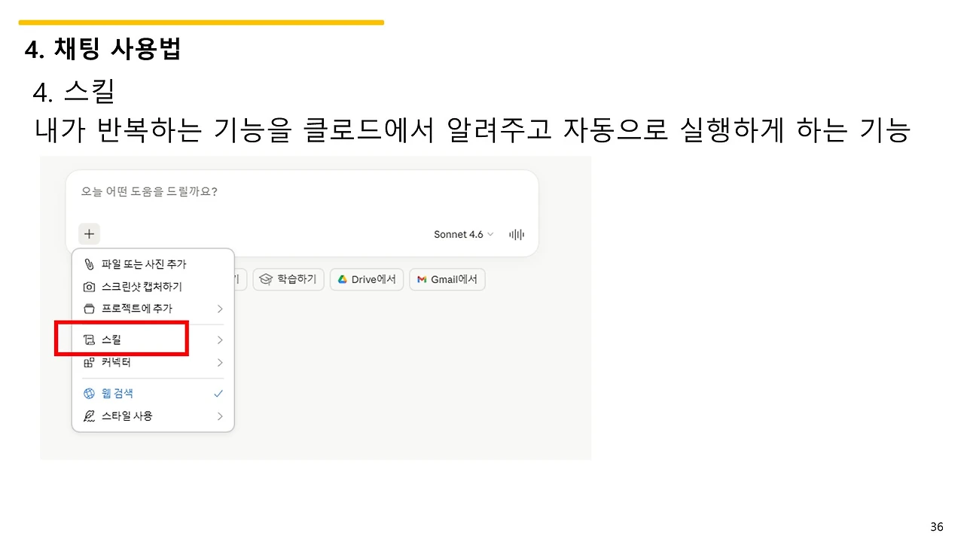964x542 pixels.
Task: Click the 학습하기 suggestion button
Action: 288,279
